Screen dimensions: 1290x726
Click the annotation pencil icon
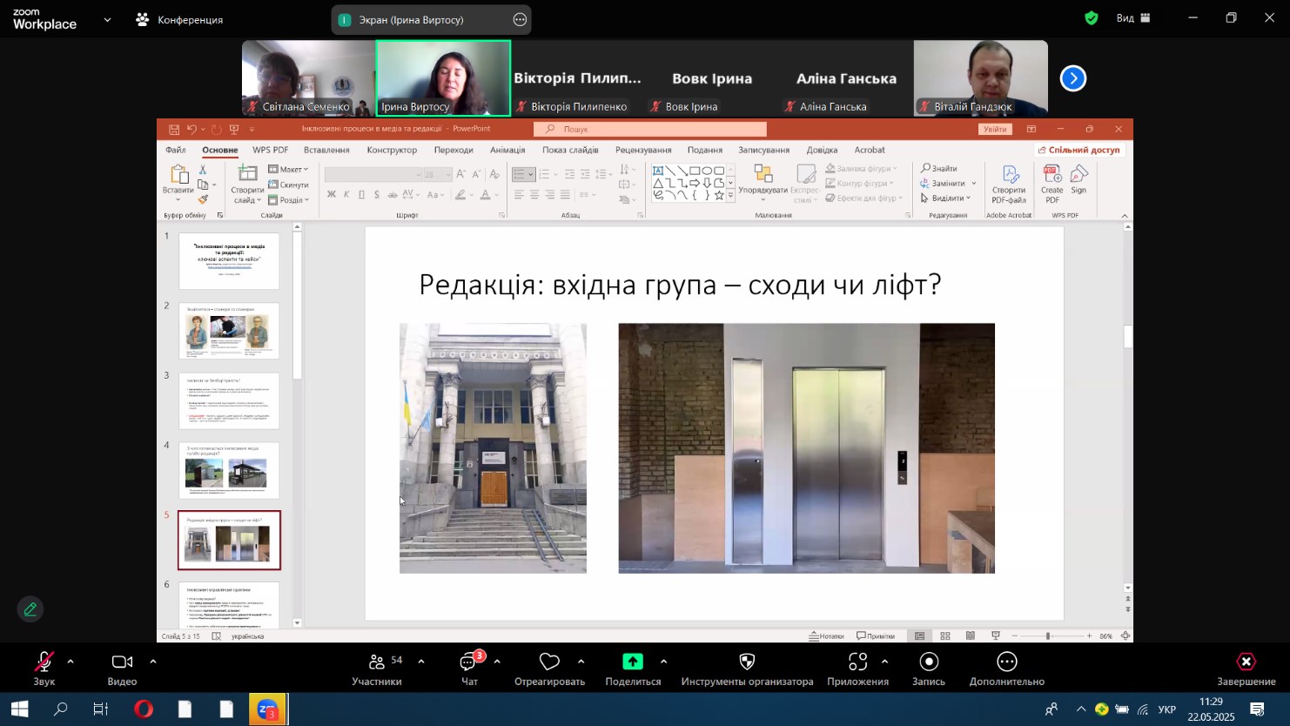click(30, 609)
